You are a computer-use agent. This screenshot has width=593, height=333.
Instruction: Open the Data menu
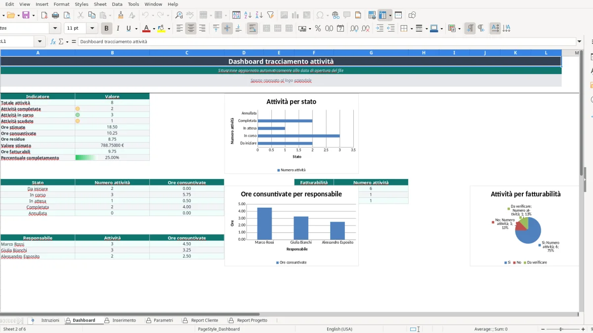click(117, 4)
